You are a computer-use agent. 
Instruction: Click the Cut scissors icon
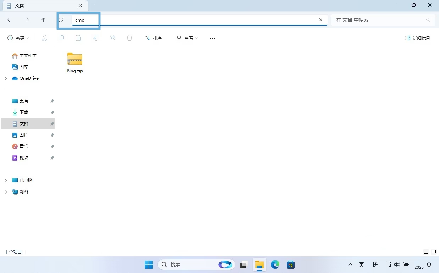coord(44,38)
